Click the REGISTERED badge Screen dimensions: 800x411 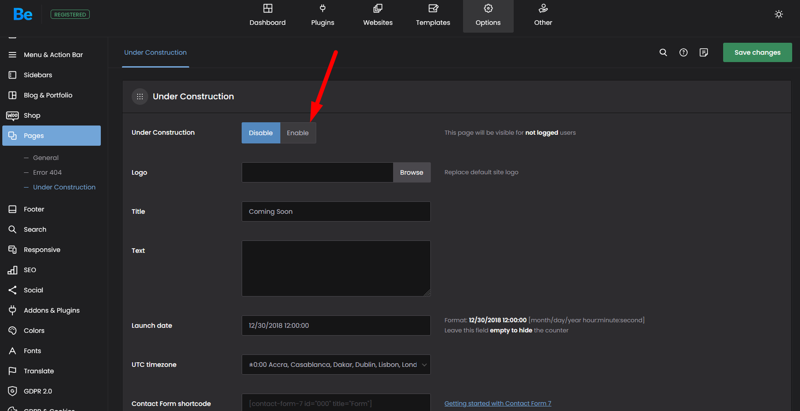70,14
